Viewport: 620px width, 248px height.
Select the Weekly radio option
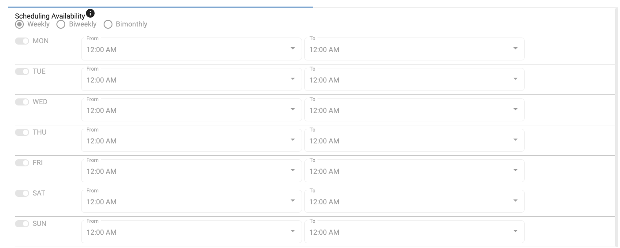point(19,24)
